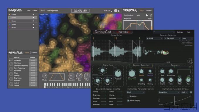Screen dimensions: 199x112
Task: Click the Perform export icon
Action: [x=151, y=15]
